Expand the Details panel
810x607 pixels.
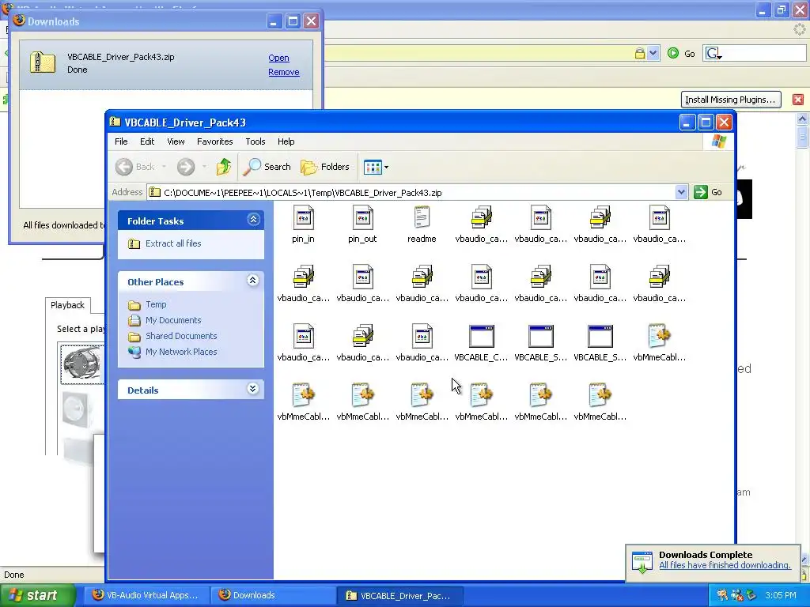point(252,389)
